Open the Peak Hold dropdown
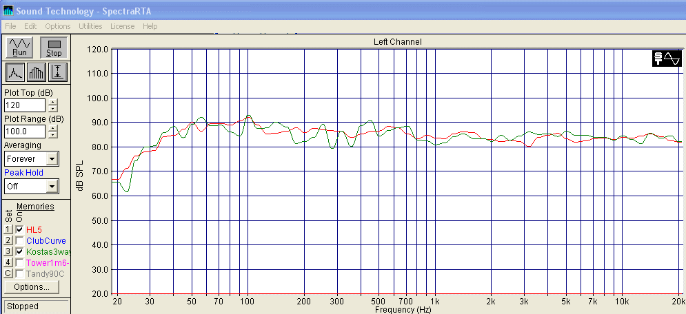Image resolution: width=686 pixels, height=314 pixels. click(x=52, y=187)
